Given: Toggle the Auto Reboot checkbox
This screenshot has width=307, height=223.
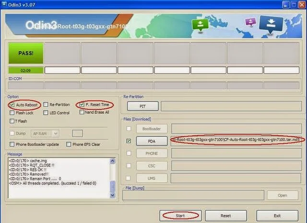Looking at the screenshot, I should (12, 105).
